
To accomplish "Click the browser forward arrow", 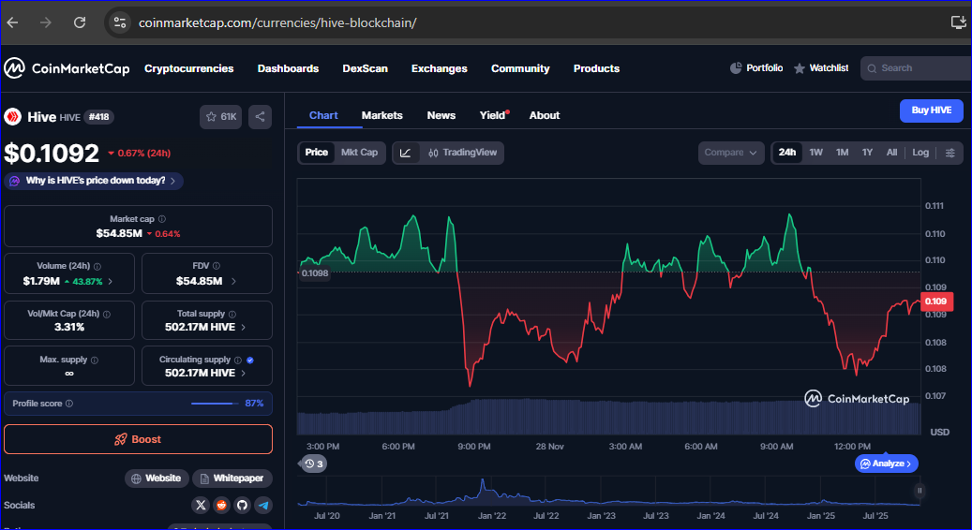I will point(46,22).
